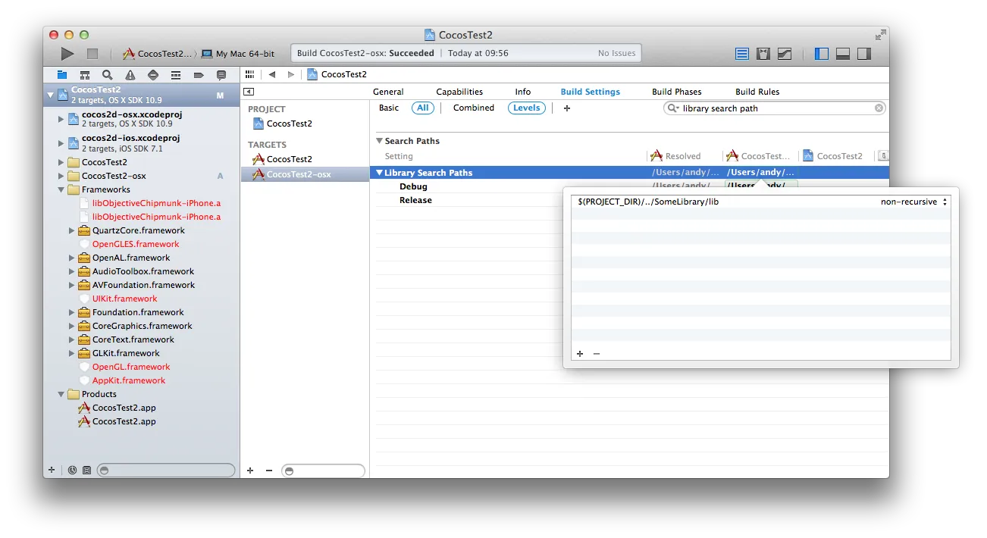Select OpenGLES.framework in navigator

[136, 244]
